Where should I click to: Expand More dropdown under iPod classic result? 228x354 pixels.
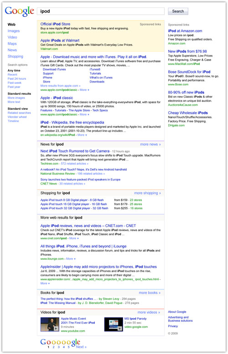click(84, 114)
